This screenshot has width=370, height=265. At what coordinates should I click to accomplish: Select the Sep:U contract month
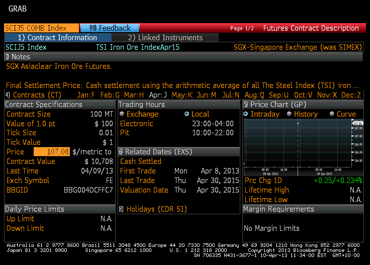tap(279, 95)
